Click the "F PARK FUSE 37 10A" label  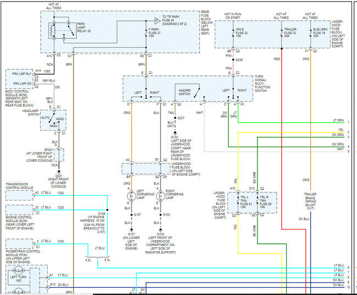[154, 32]
